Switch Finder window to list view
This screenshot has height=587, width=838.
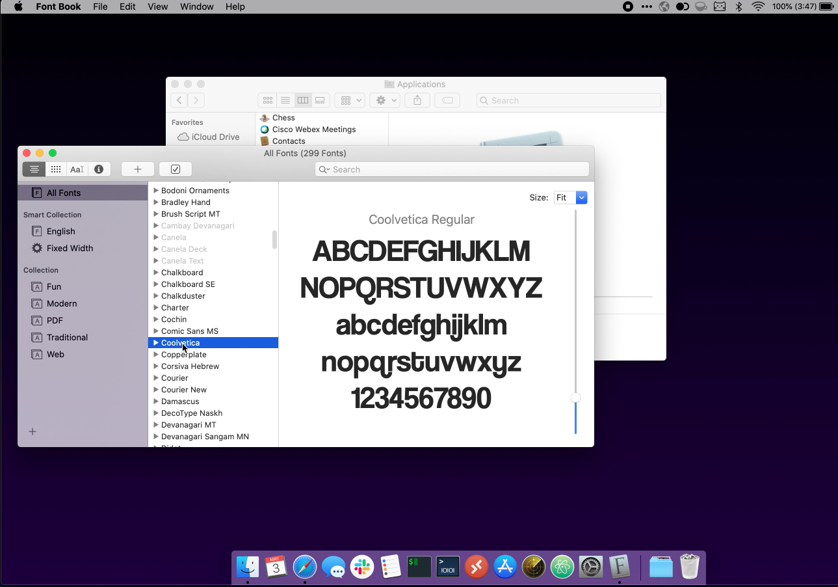(x=285, y=100)
